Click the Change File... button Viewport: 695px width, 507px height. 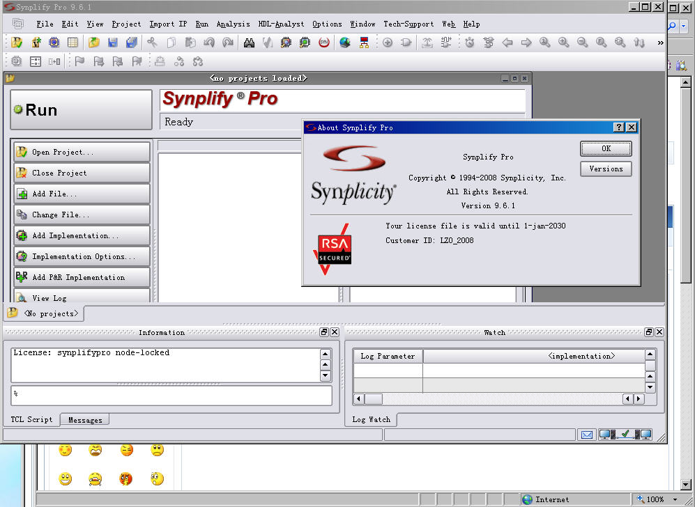(x=82, y=214)
